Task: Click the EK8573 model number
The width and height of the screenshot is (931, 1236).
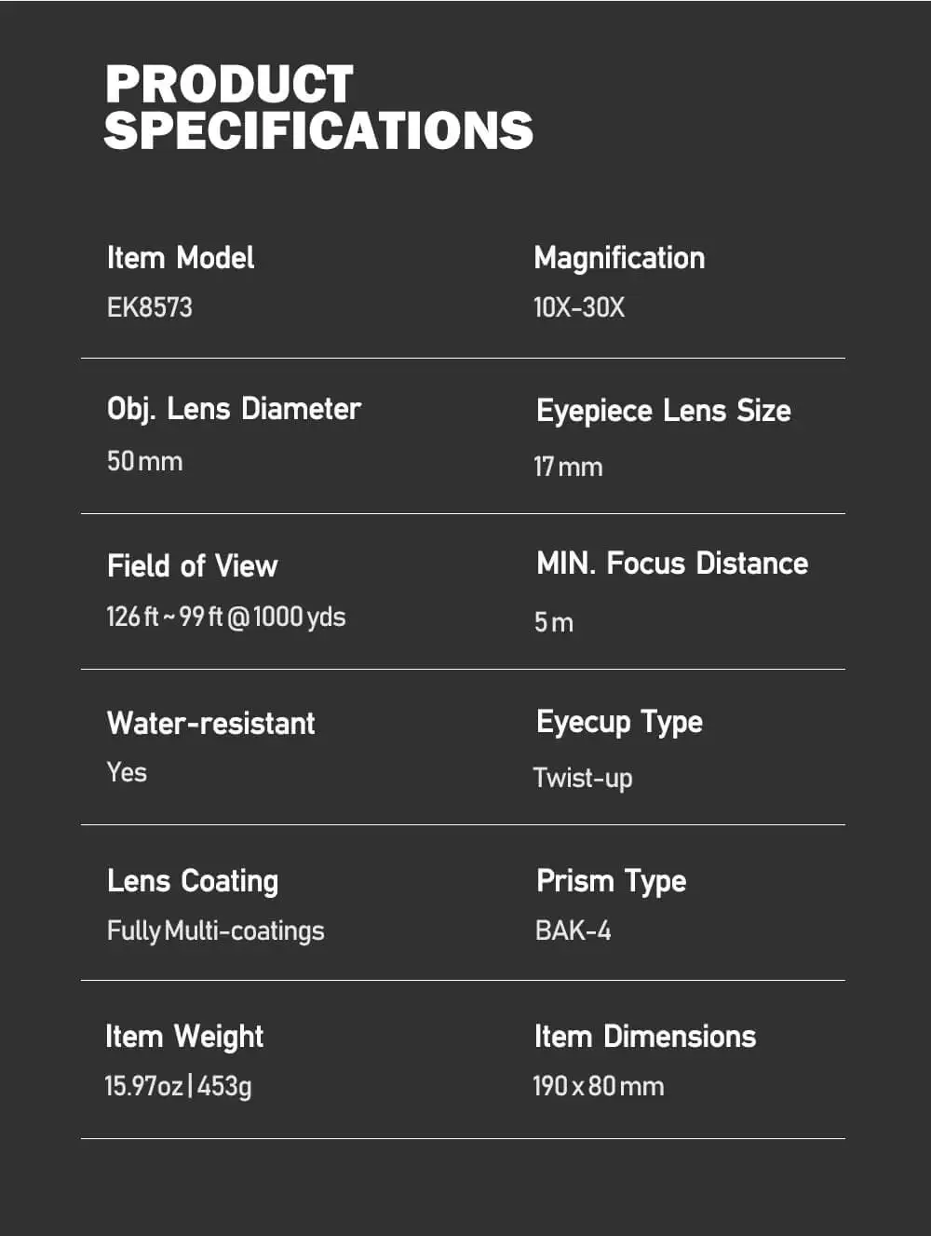Action: click(150, 307)
